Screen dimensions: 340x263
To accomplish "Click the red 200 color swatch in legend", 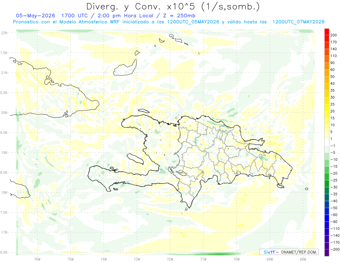I will [327, 32].
